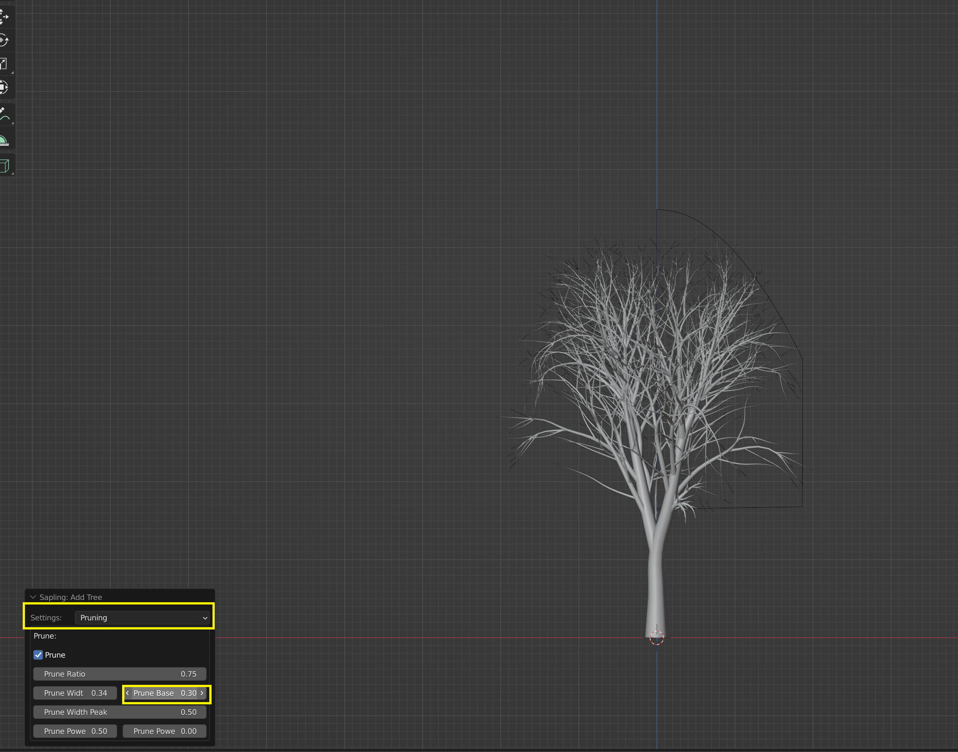The width and height of the screenshot is (958, 752).
Task: Click the 3D cursor at tree base
Action: click(657, 638)
